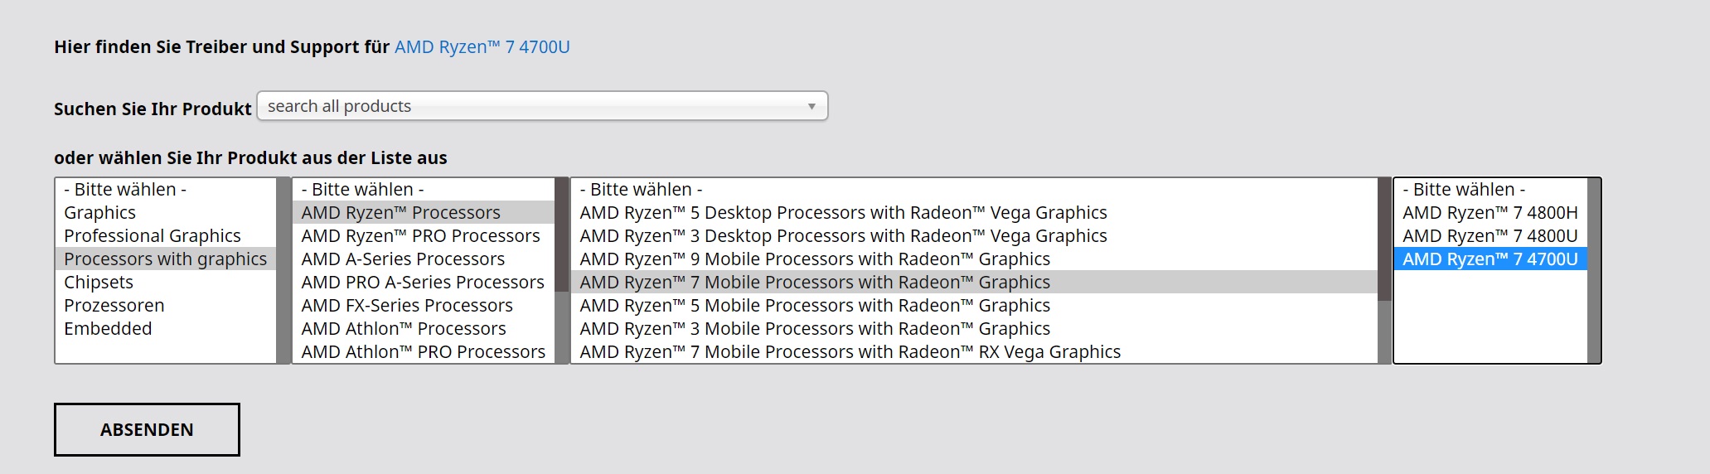Select Prozessoren in the category list

114,306
